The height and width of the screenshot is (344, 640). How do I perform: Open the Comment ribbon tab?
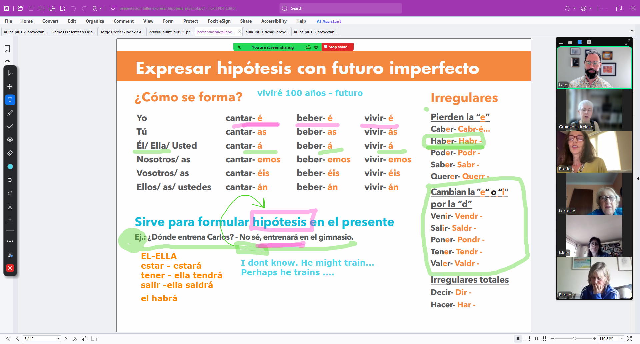click(124, 21)
